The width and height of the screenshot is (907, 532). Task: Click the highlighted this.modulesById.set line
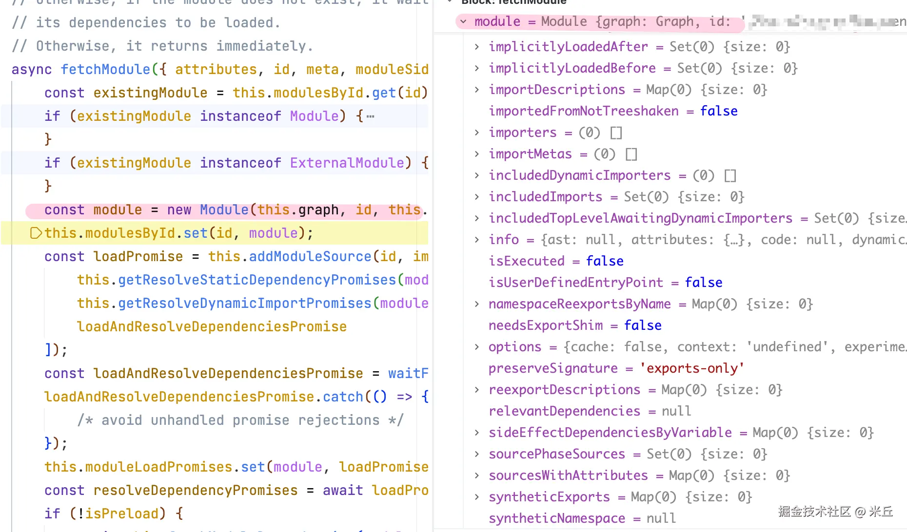(215, 233)
